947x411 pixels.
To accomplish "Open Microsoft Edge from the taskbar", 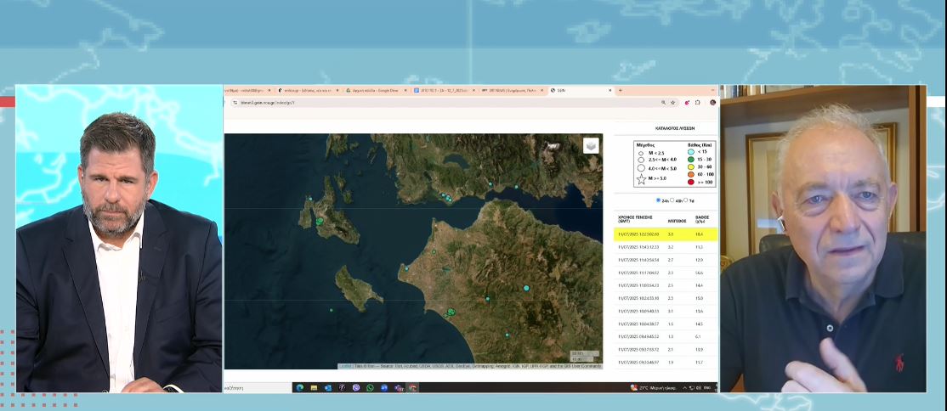I will [298, 387].
